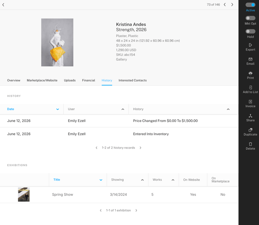
Task: Go to previous record beside 73 of 146
Action: click(x=225, y=5)
